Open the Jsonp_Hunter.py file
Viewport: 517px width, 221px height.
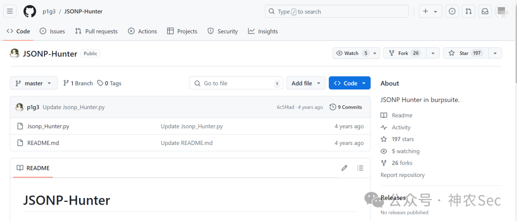[48, 126]
